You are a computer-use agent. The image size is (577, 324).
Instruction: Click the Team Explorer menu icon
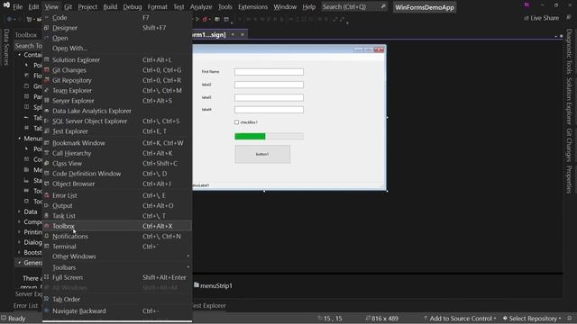pos(46,90)
